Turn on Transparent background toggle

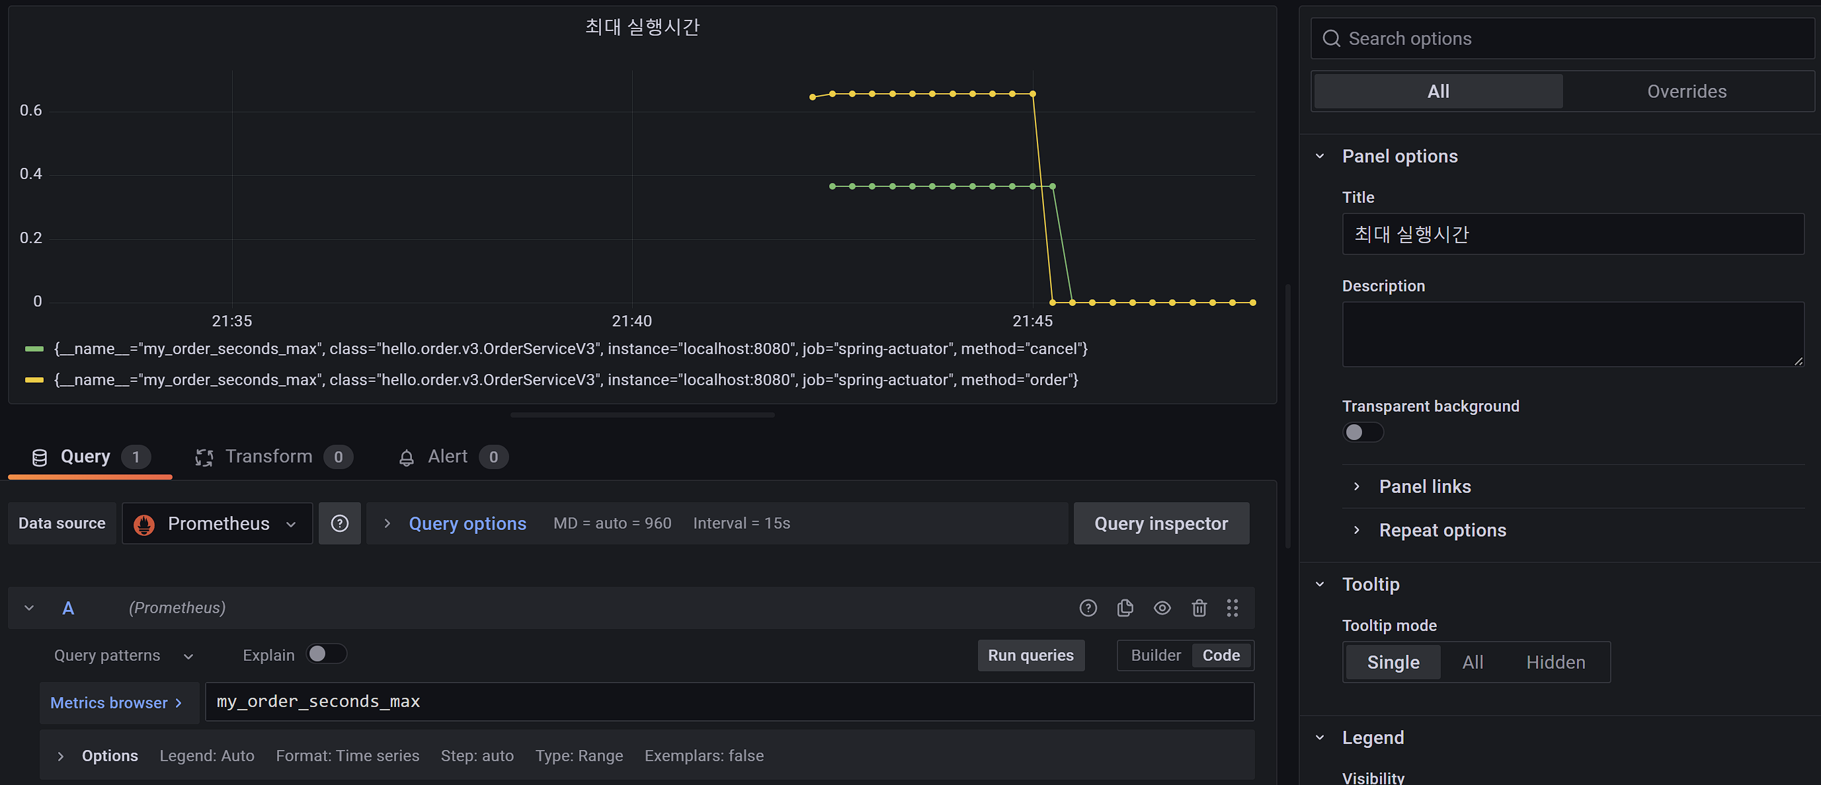click(x=1362, y=432)
